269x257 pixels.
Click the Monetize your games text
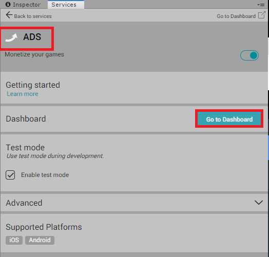tap(34, 54)
